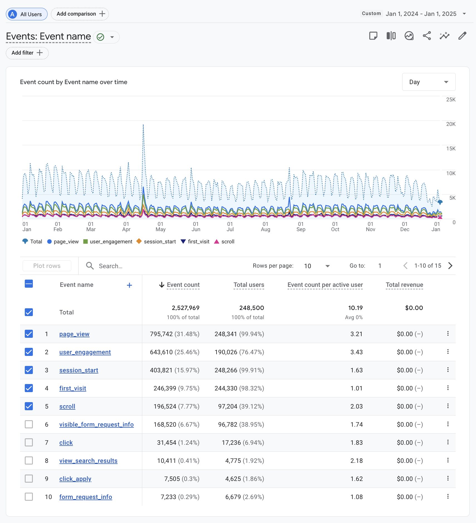This screenshot has width=476, height=523.
Task: Click the pencil customize report icon
Action: coord(462,36)
